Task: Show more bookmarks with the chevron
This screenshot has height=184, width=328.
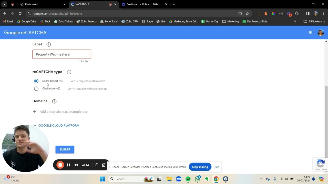Action: point(295,21)
